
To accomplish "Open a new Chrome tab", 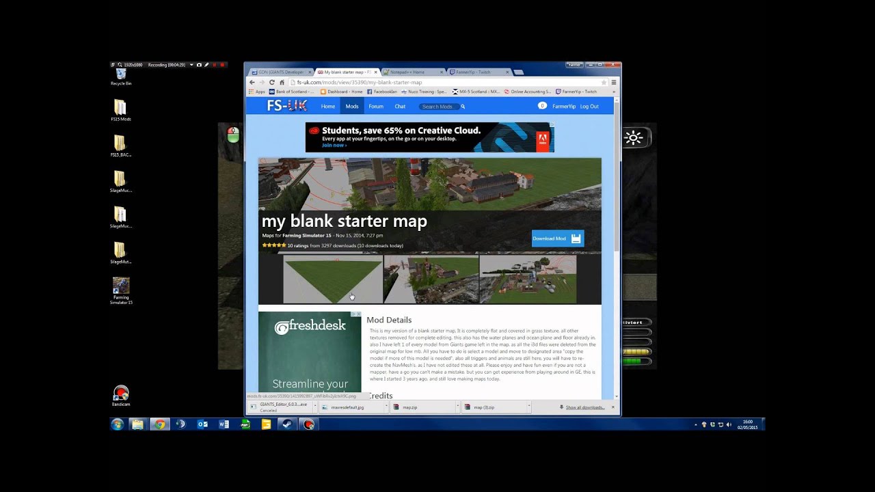I will point(520,72).
